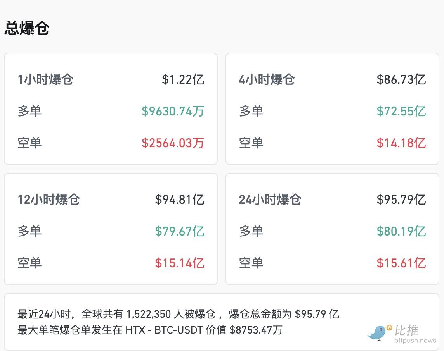Image resolution: width=444 pixels, height=351 pixels.
Task: Click the green $9630.74万 long liquidation value
Action: [173, 111]
